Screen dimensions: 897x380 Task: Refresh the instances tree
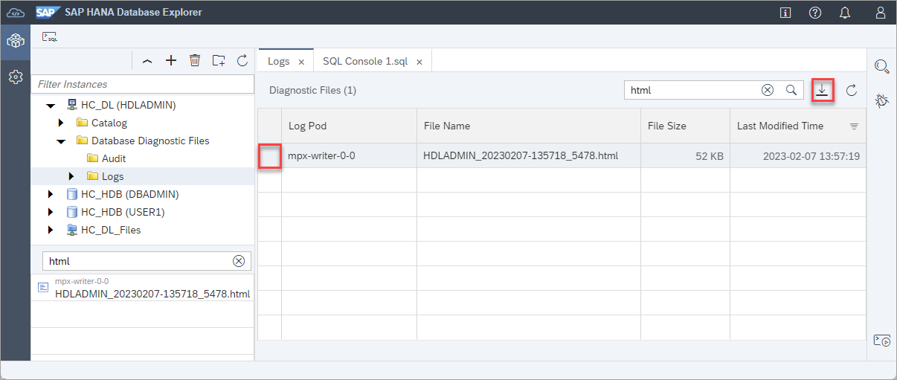(x=242, y=60)
